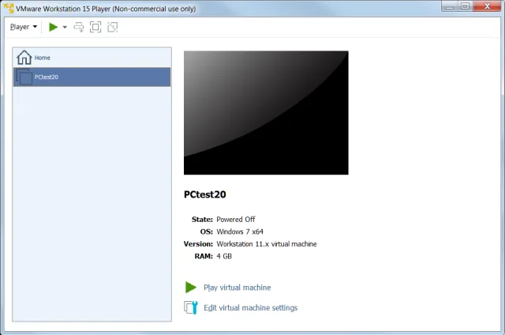Screen dimensions: 505x335
Task: Click the Powered Off state value
Action: coord(236,220)
